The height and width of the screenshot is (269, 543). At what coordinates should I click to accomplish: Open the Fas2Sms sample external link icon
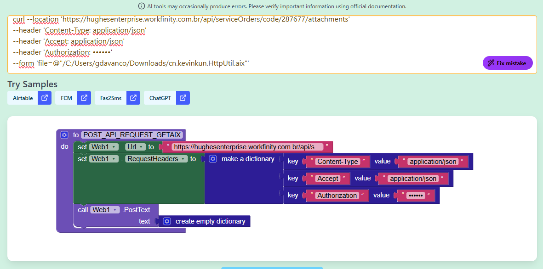pyautogui.click(x=133, y=98)
